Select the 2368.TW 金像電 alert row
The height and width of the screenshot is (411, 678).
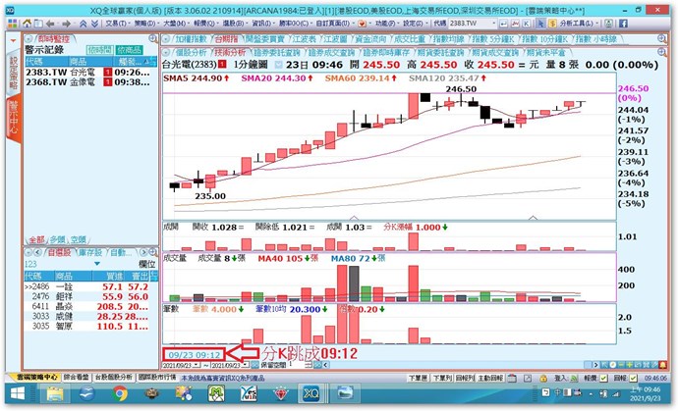click(x=90, y=82)
